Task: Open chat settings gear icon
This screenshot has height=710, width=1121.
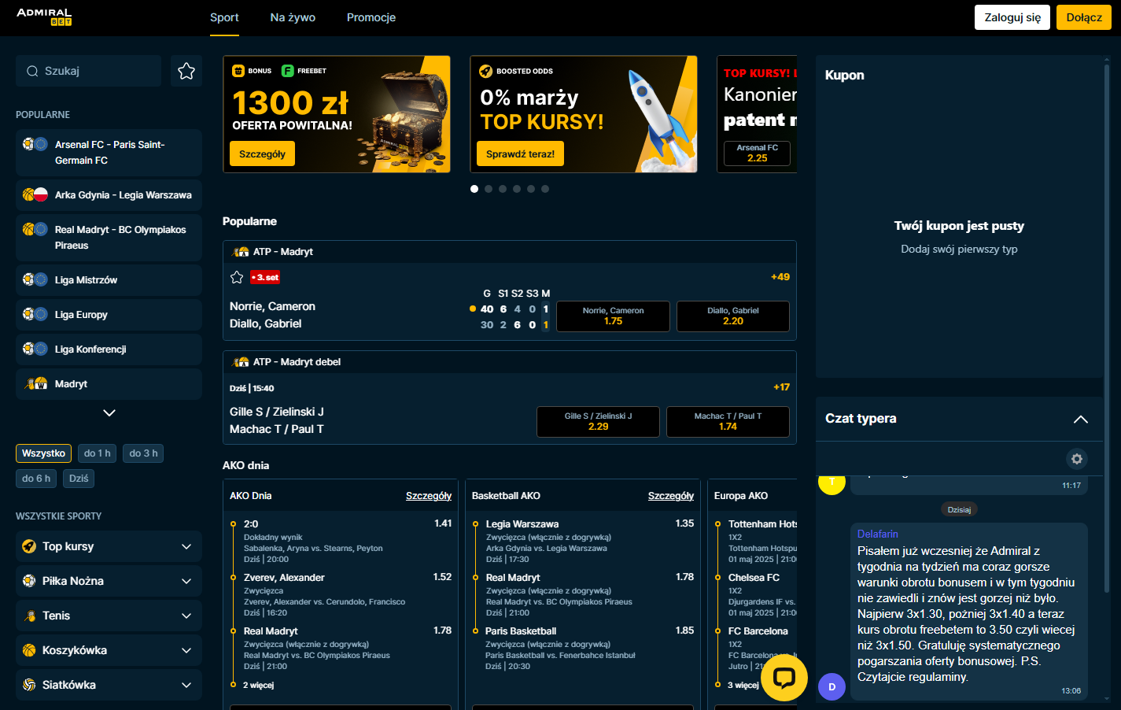Action: tap(1077, 459)
